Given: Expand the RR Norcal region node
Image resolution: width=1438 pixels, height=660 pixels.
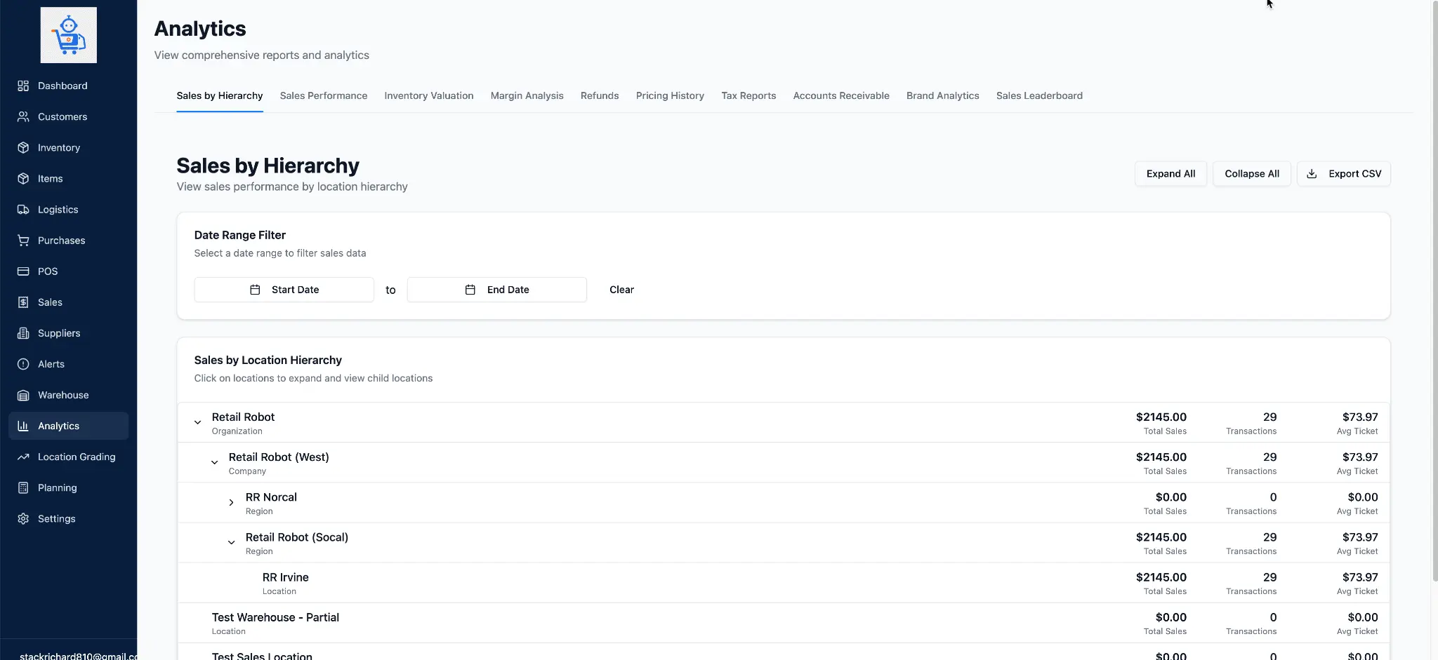Looking at the screenshot, I should pyautogui.click(x=231, y=502).
